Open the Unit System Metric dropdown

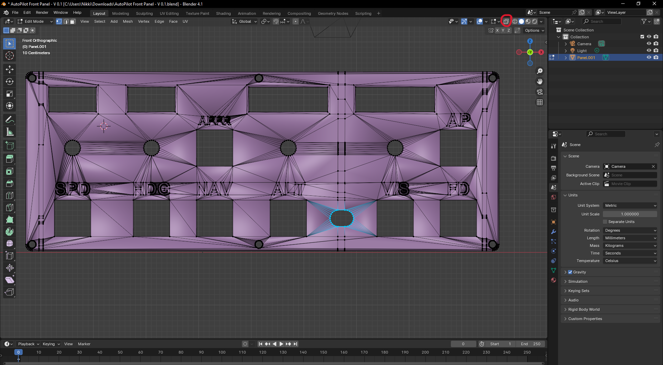pos(630,205)
